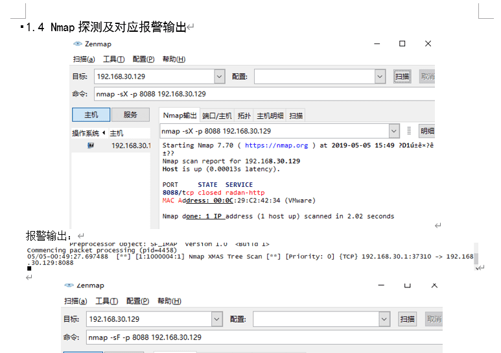501x353 pixels.
Task: Click the 取消 button in upper Zenmap window
Action: [x=427, y=77]
